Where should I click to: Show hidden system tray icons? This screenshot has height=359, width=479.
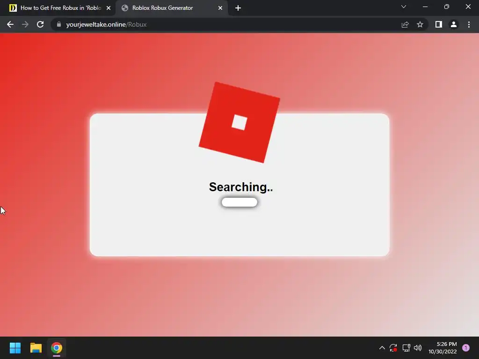(382, 348)
